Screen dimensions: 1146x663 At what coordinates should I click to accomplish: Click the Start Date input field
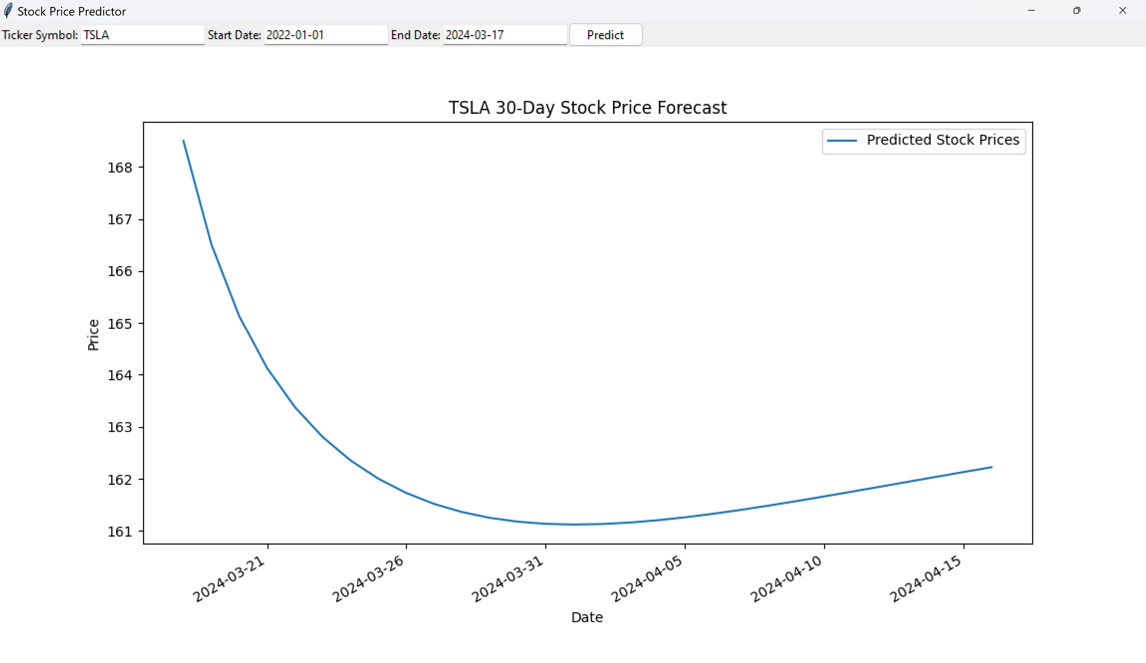(x=325, y=35)
